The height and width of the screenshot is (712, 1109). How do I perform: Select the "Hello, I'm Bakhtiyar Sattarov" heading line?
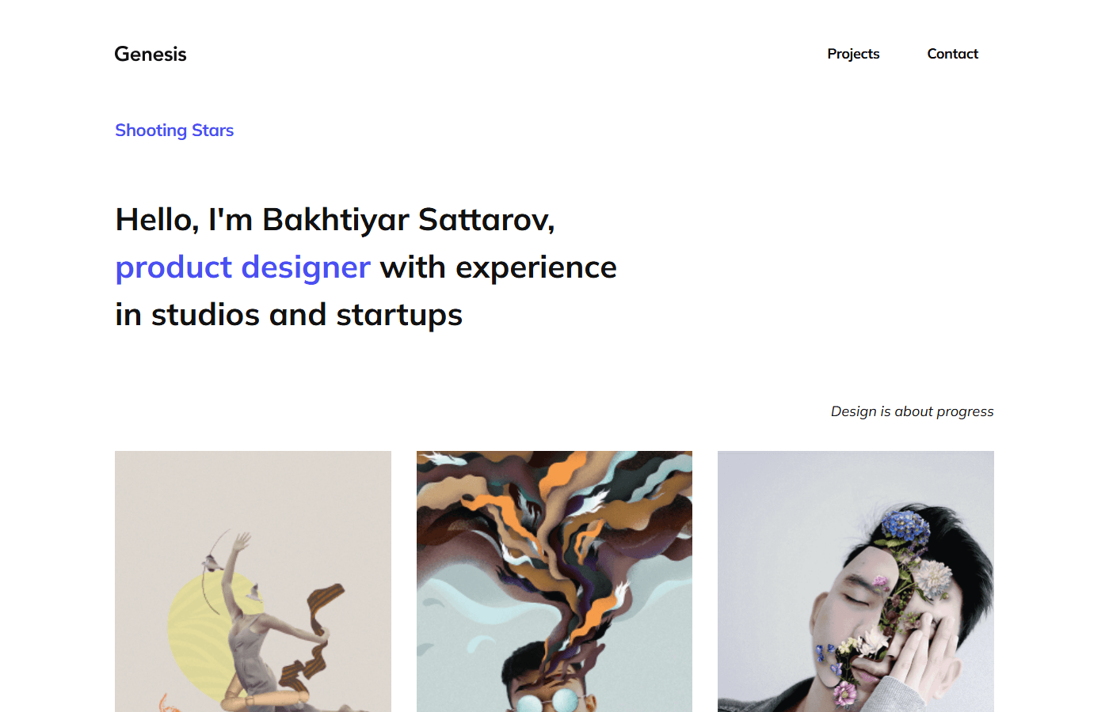[335, 219]
